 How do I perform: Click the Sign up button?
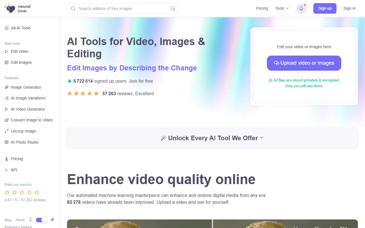(x=325, y=8)
